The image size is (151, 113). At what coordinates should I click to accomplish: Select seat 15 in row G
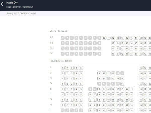click(131, 100)
